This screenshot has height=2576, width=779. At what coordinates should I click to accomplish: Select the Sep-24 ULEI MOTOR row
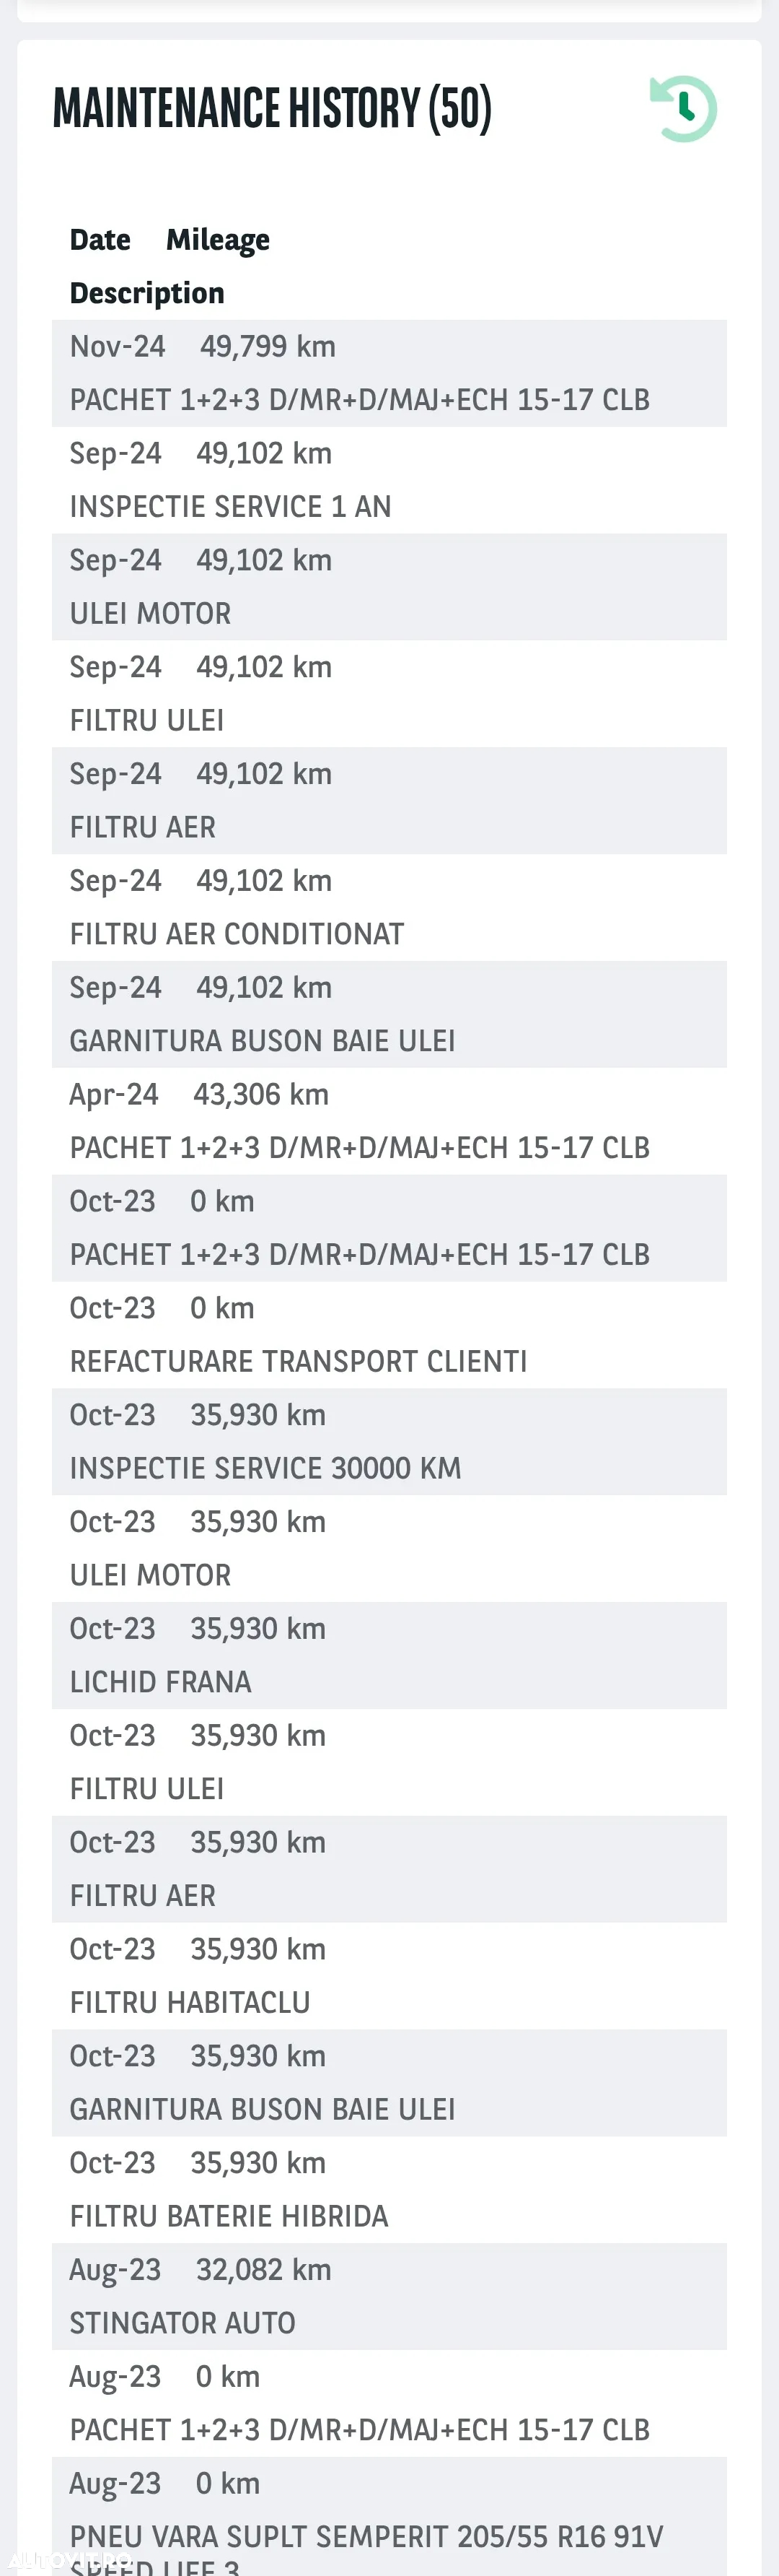coord(389,587)
